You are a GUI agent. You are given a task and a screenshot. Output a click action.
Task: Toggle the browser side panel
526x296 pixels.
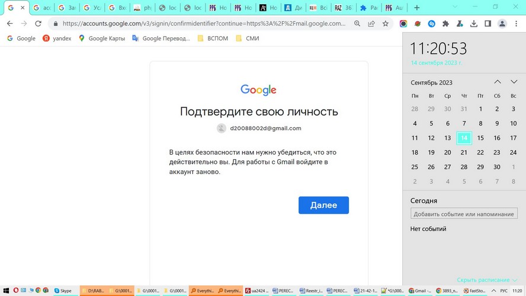[x=487, y=24]
